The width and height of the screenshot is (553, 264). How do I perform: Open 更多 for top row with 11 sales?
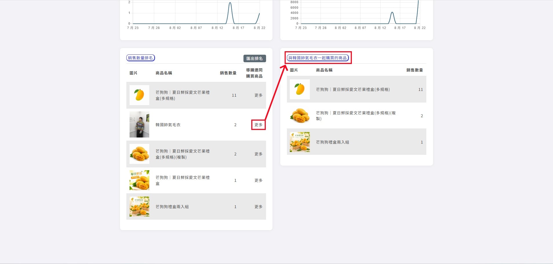tap(258, 95)
